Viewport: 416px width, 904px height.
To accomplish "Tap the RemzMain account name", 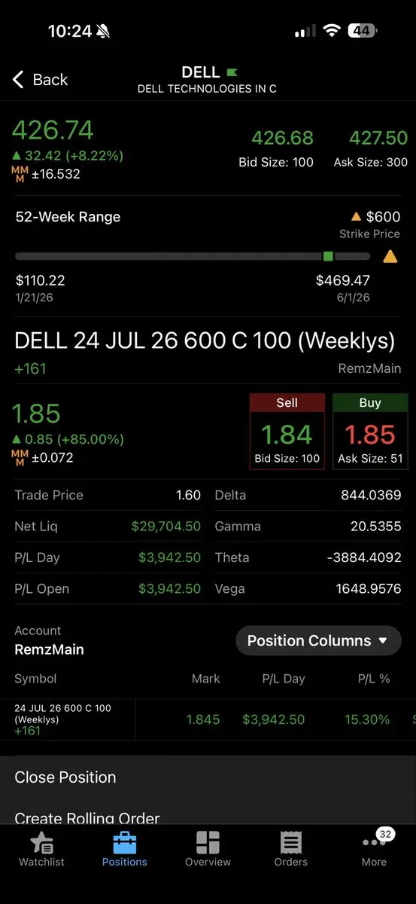I will click(49, 649).
